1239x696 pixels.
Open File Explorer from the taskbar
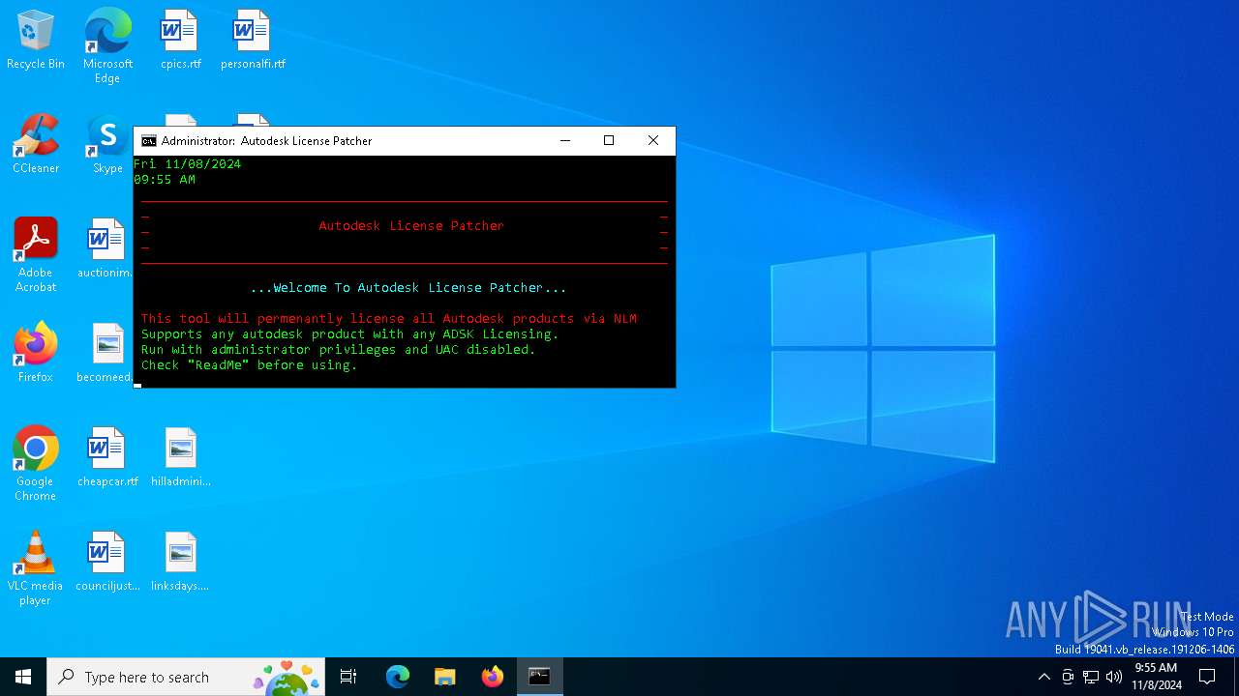click(x=445, y=677)
